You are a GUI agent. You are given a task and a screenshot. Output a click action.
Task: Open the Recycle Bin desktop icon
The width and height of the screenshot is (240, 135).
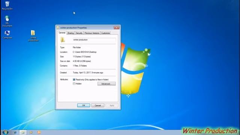7,6
